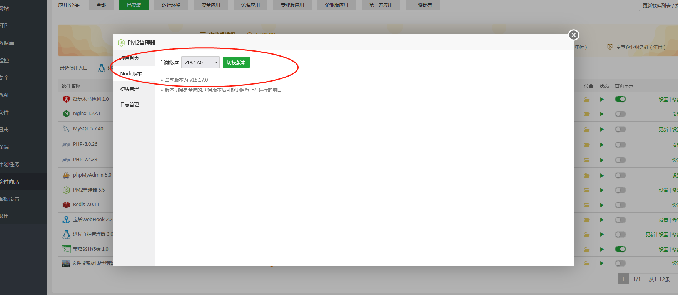This screenshot has height=295, width=678.
Task: Select the 全部 category tab
Action: pyautogui.click(x=101, y=5)
